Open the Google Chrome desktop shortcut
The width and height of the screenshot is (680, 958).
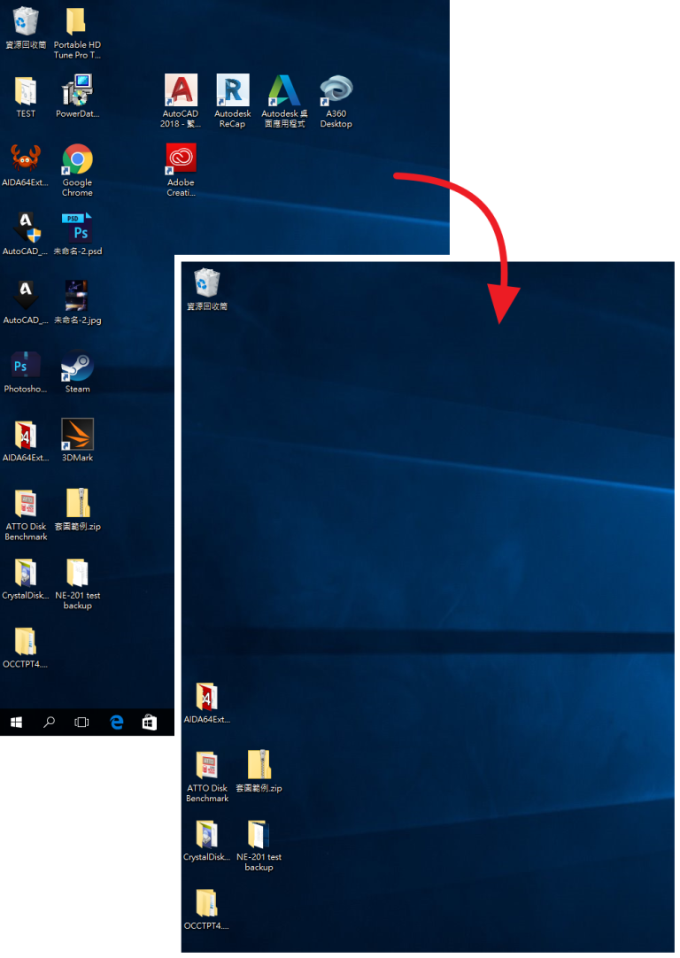(77, 160)
